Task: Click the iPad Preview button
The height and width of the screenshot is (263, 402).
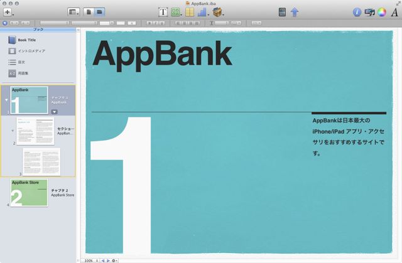Action: pyautogui.click(x=282, y=12)
